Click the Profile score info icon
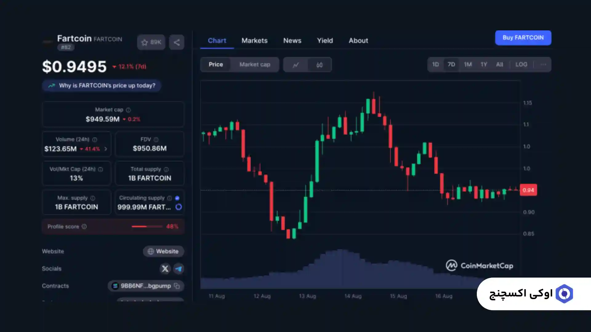The width and height of the screenshot is (591, 332). tap(84, 227)
